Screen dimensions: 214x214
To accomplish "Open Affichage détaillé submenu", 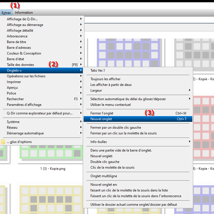I will (x=42, y=31).
